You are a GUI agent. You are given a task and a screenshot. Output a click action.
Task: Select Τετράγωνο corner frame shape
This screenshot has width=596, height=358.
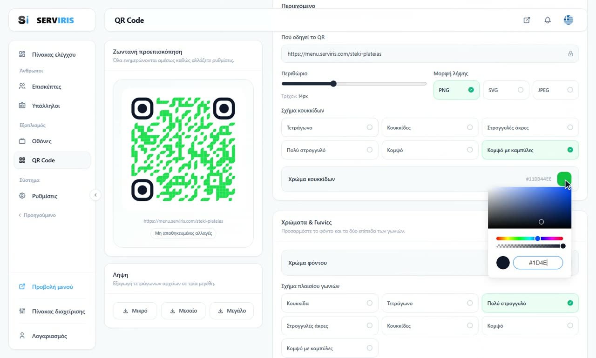tap(430, 303)
